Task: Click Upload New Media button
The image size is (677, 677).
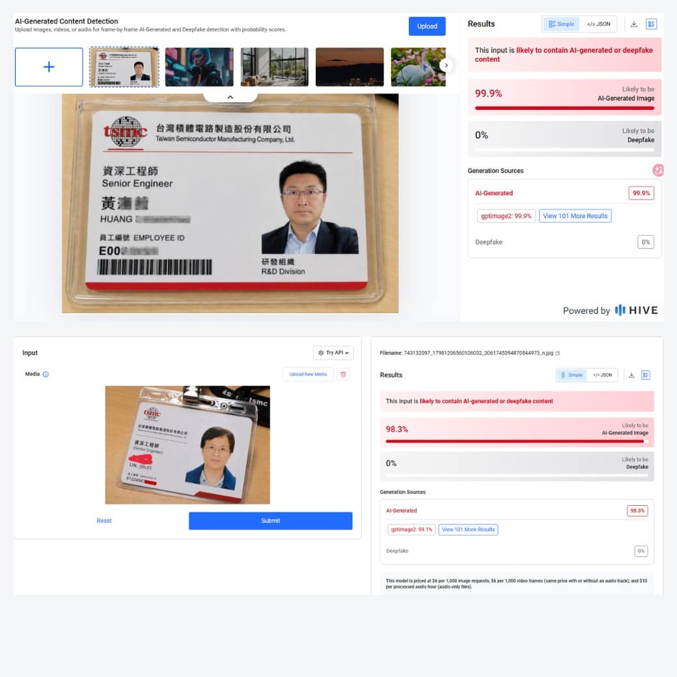Action: [x=308, y=374]
